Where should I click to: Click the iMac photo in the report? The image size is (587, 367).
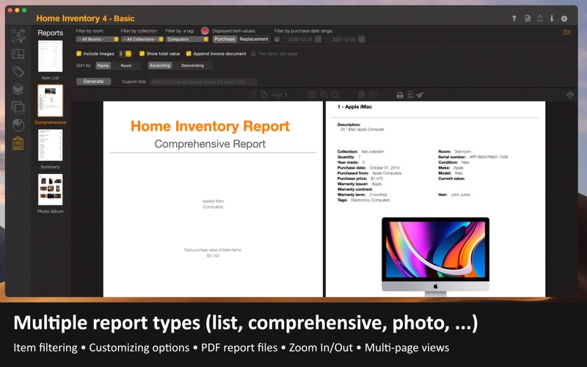point(435,256)
